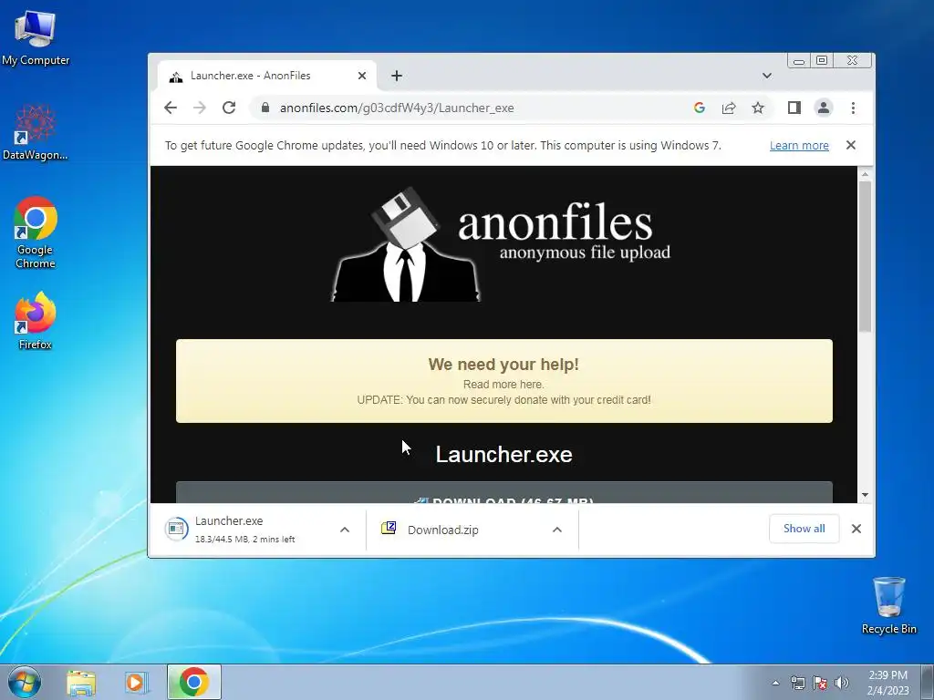The height and width of the screenshot is (700, 934).
Task: Close the downloads bar
Action: click(x=856, y=529)
